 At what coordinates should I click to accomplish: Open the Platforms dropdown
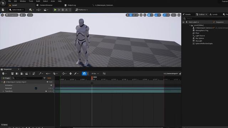[x=82, y=10]
